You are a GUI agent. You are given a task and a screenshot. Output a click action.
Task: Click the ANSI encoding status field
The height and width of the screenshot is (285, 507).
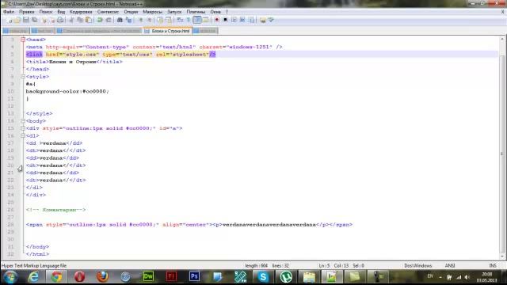[450, 266]
